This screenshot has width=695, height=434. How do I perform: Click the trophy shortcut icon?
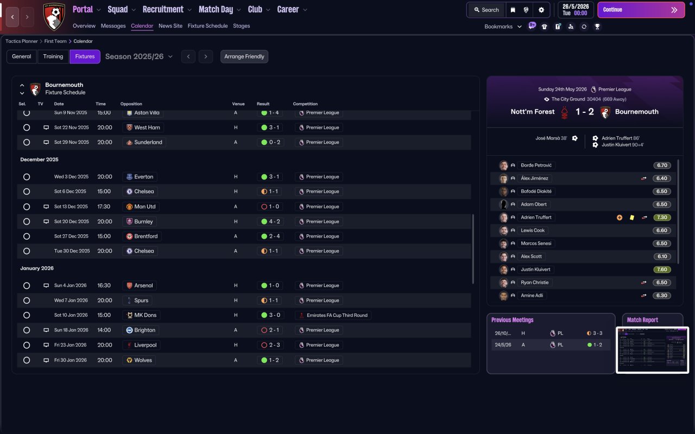pyautogui.click(x=597, y=27)
